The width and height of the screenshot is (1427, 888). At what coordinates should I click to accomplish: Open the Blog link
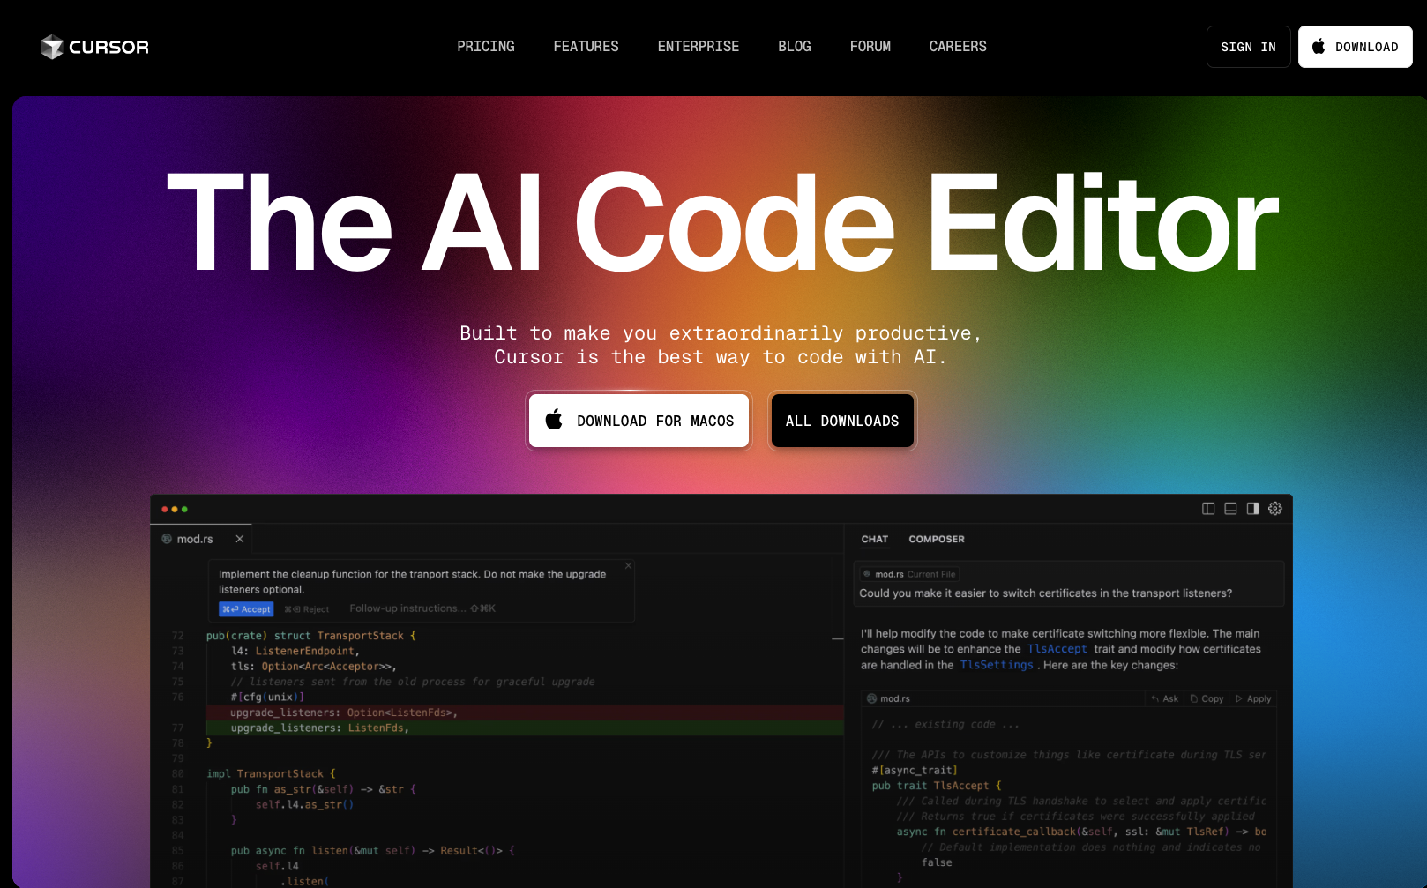pyautogui.click(x=795, y=47)
